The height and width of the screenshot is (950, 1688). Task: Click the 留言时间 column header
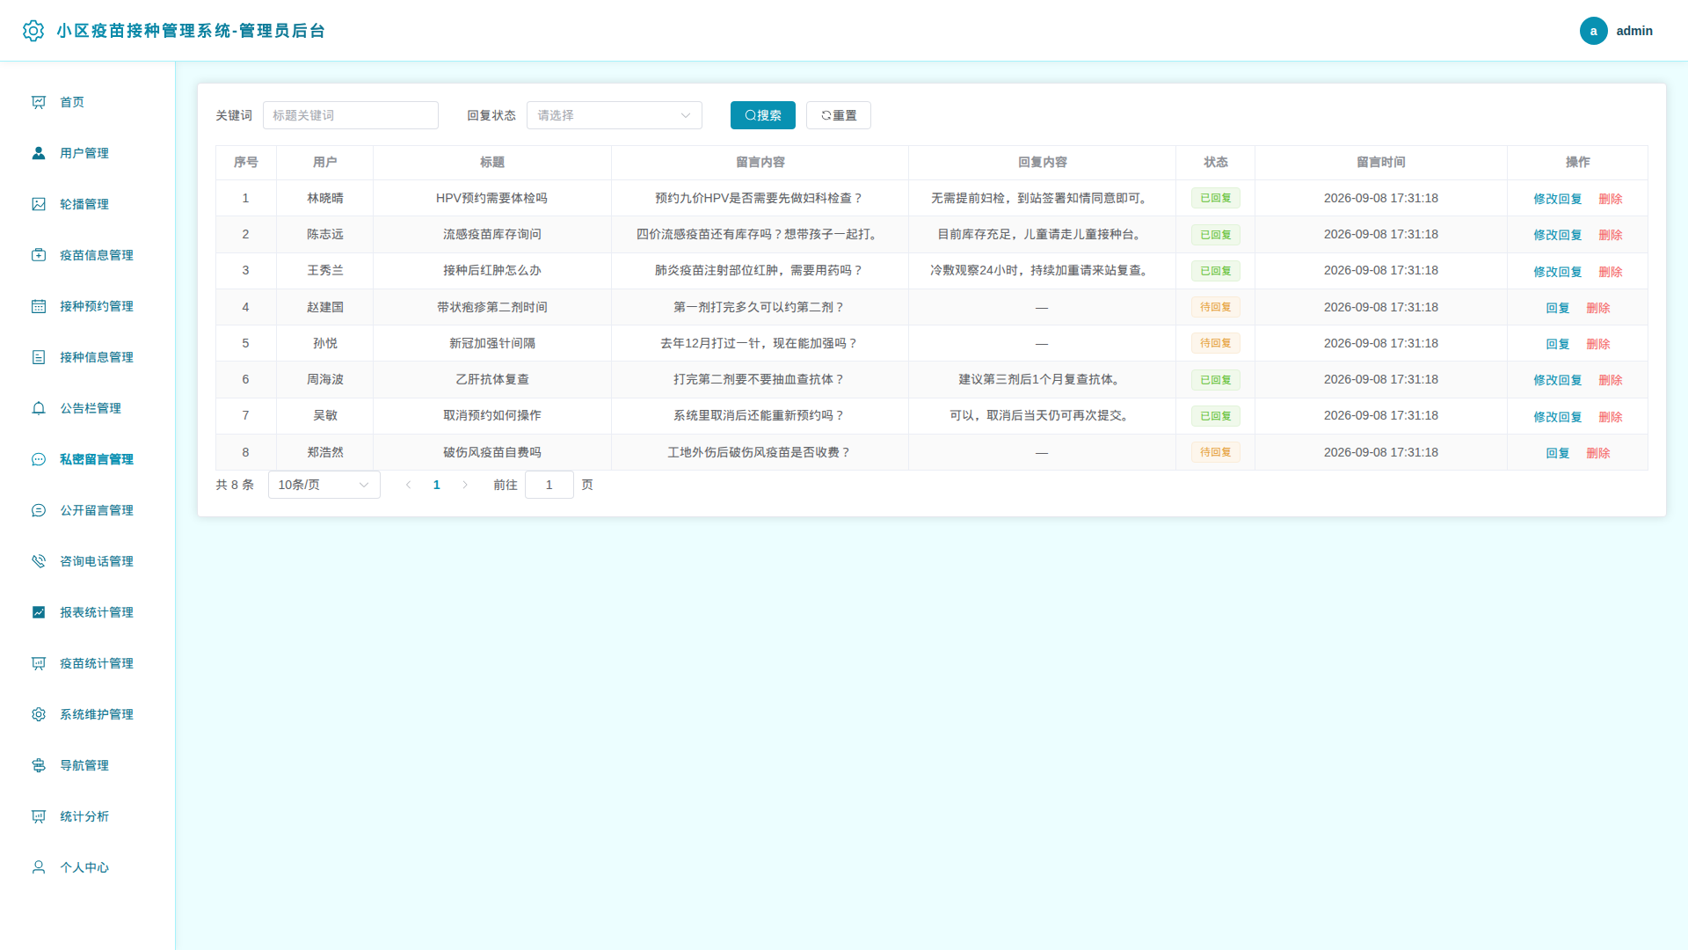(1381, 162)
